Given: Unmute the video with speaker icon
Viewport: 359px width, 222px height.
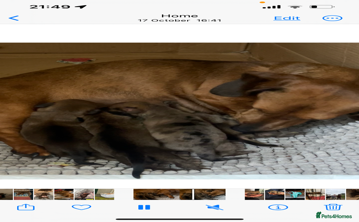Looking at the screenshot, I should (x=214, y=207).
